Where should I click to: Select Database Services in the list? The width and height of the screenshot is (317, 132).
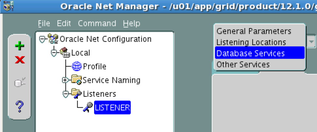tap(259, 53)
